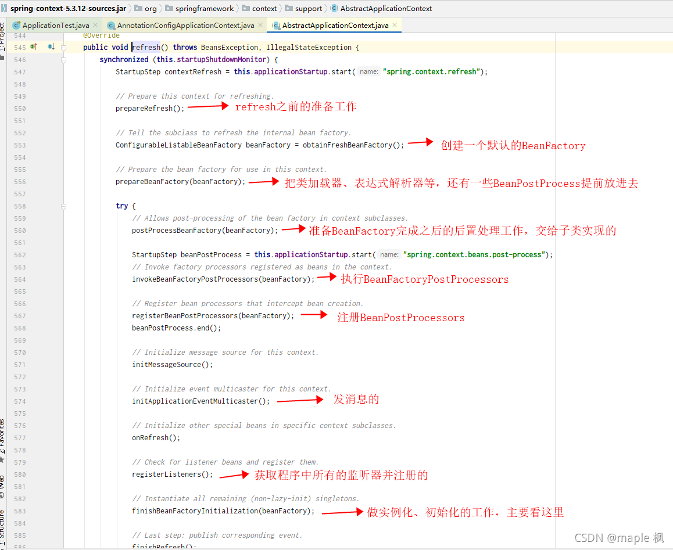Collapse the try block fold marker on line 558

(63, 206)
